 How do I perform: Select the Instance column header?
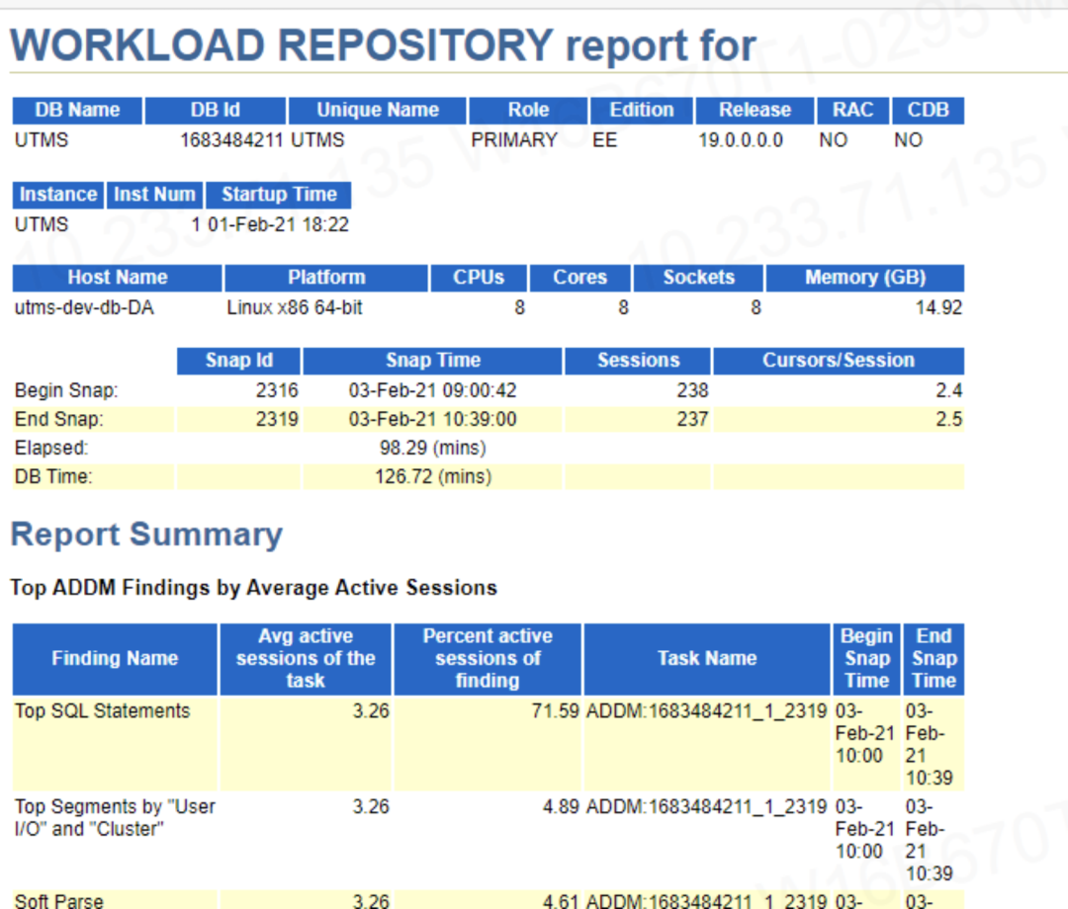click(58, 195)
